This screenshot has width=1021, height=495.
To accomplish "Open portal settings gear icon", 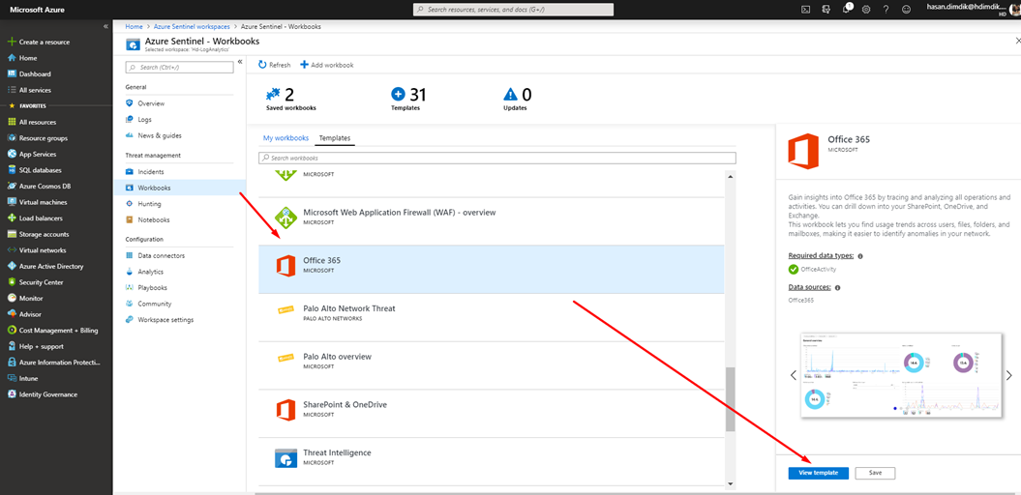I will [866, 10].
